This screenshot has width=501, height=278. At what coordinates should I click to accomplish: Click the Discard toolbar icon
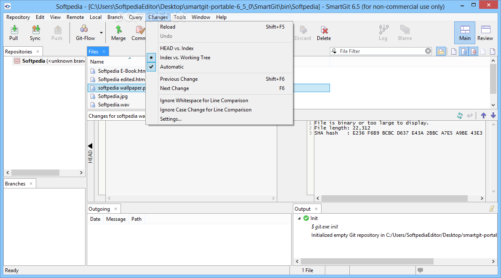[303, 30]
